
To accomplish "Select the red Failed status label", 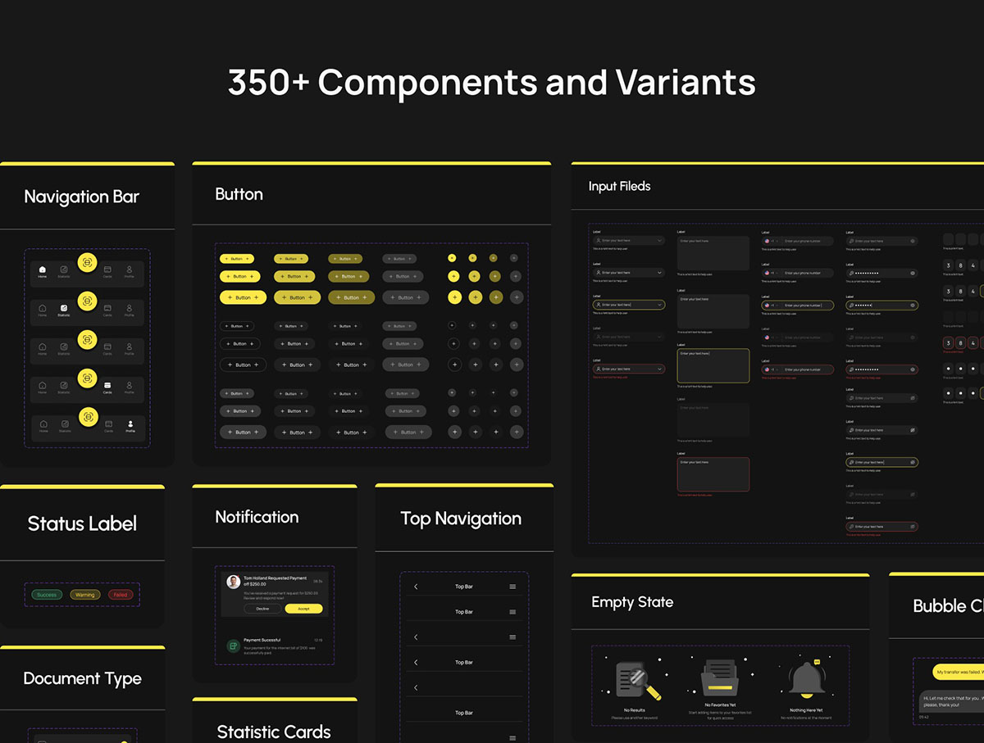I will (121, 595).
